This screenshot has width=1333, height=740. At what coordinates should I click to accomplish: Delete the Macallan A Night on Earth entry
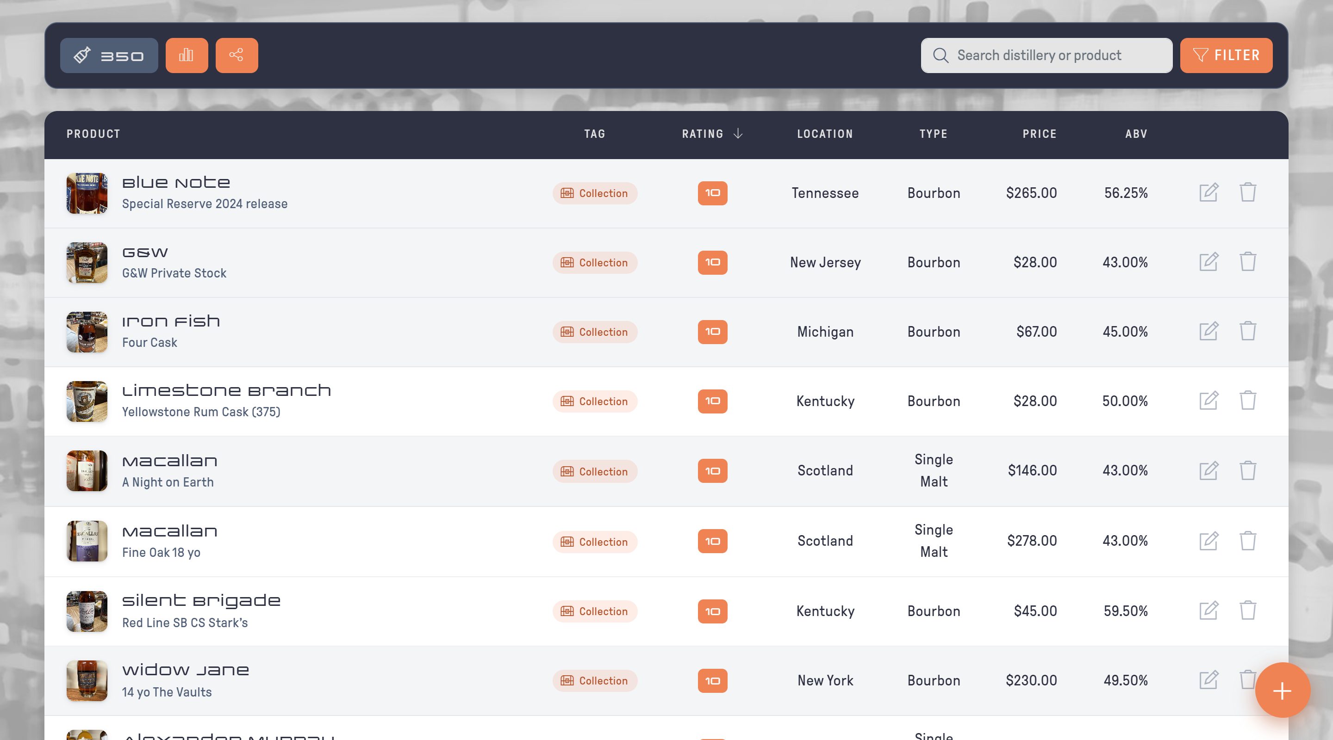tap(1248, 470)
